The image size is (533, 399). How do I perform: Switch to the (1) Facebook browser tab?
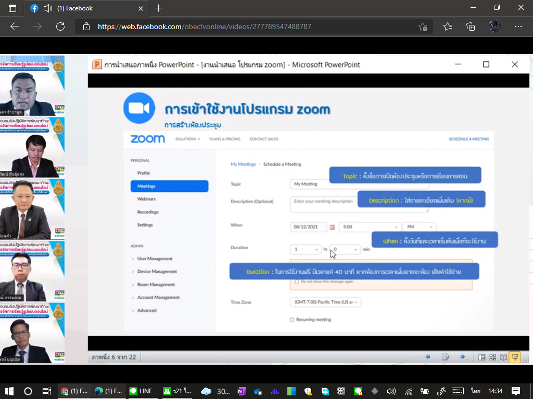87,8
